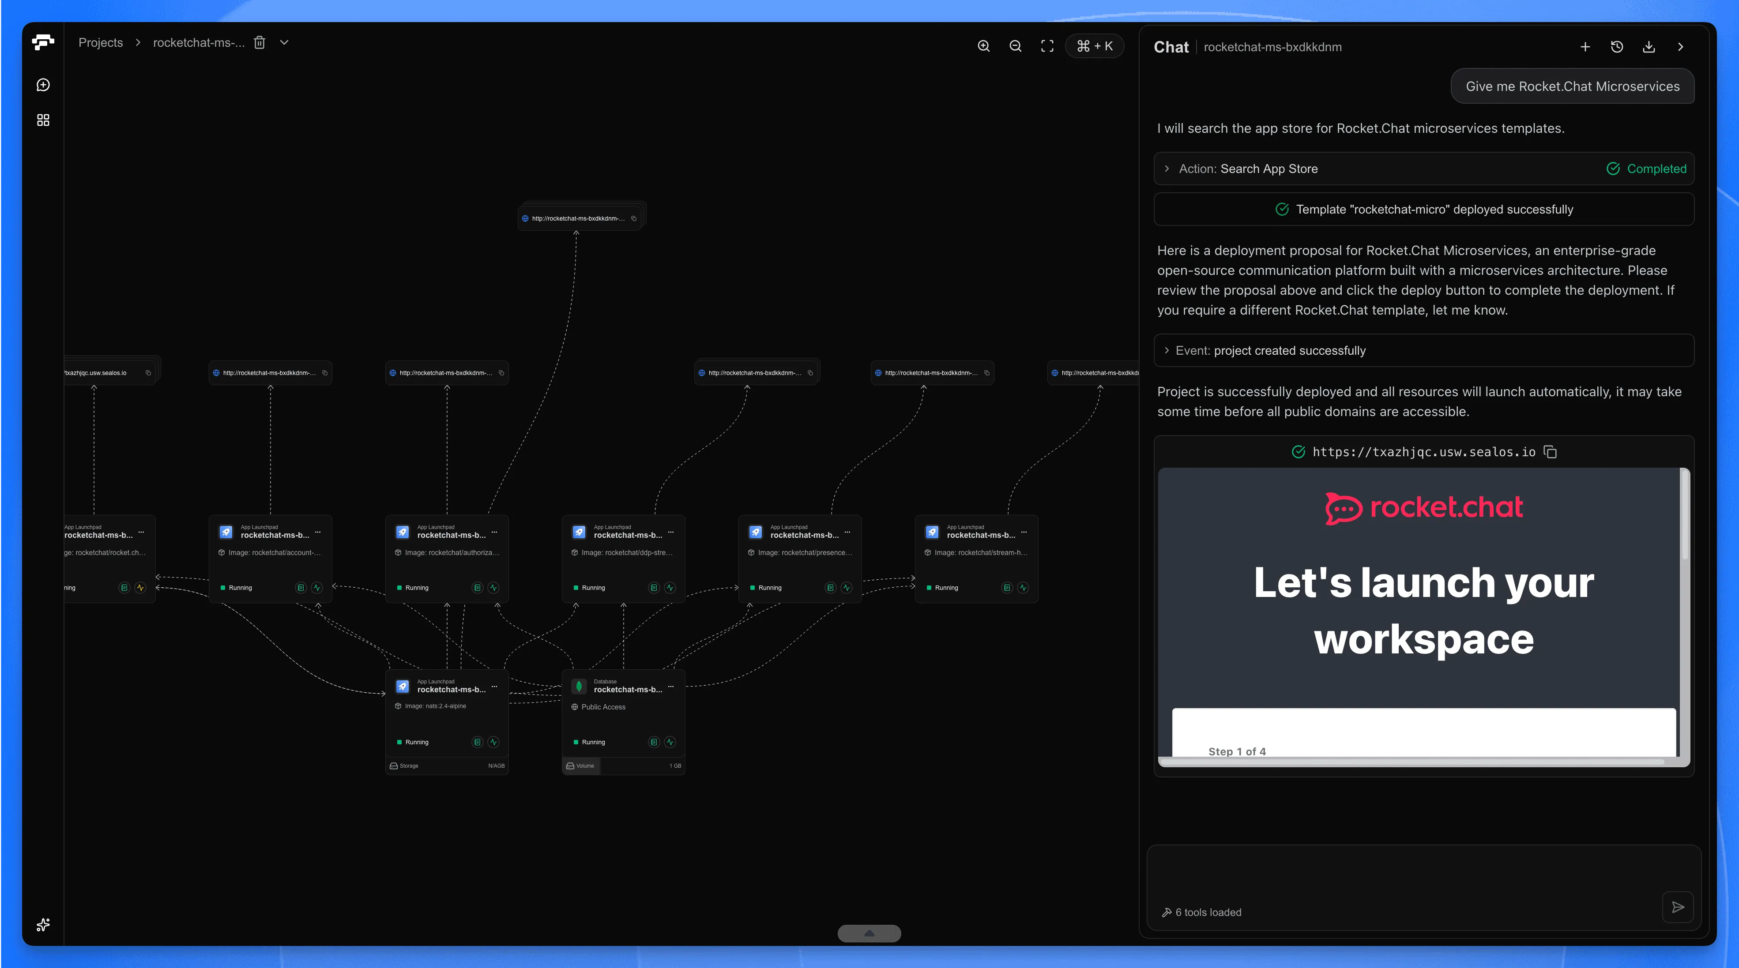Click the sparkle icon at sidebar bottom
The width and height of the screenshot is (1739, 968).
point(43,925)
